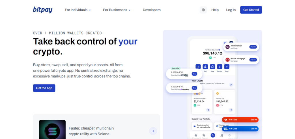This screenshot has width=295, height=139.
Task: Click the Send up-arrow icon
Action: pos(227,66)
